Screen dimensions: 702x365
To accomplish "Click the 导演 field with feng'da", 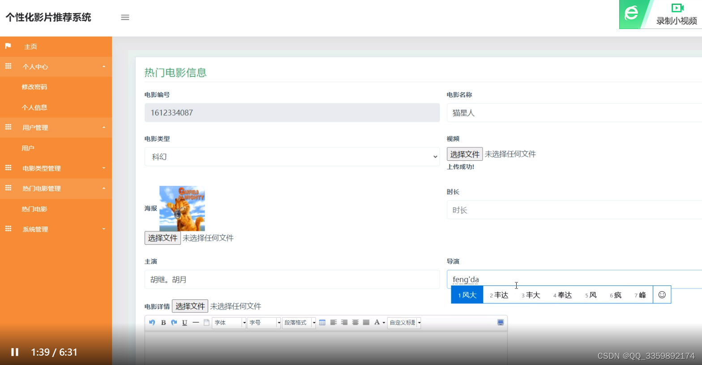I will [574, 279].
